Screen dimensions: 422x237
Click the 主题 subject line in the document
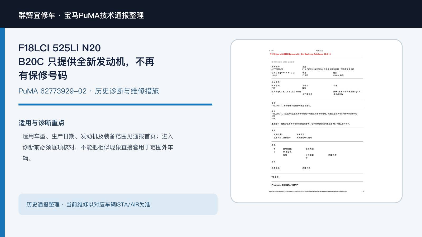click(x=328, y=68)
